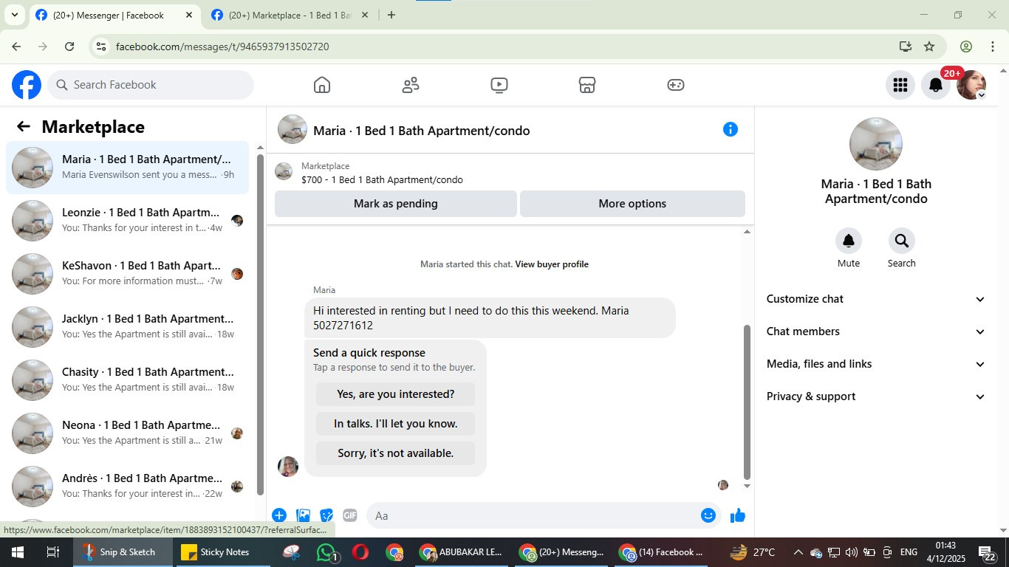Image resolution: width=1009 pixels, height=567 pixels.
Task: View site information icon in address bar
Action: coord(102,47)
